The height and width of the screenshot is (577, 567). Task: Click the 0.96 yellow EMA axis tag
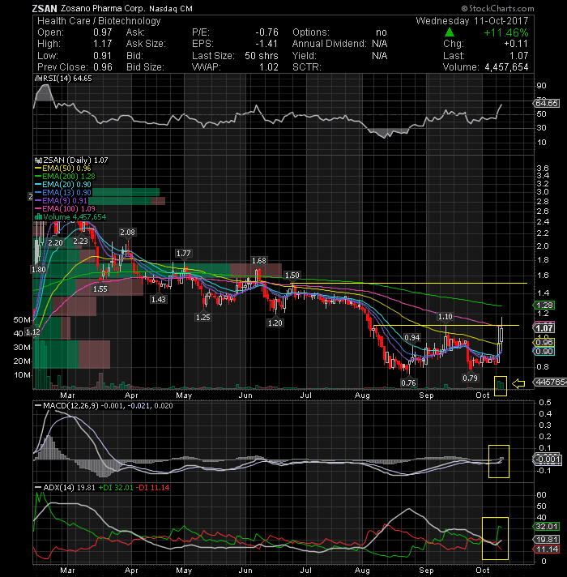[544, 343]
